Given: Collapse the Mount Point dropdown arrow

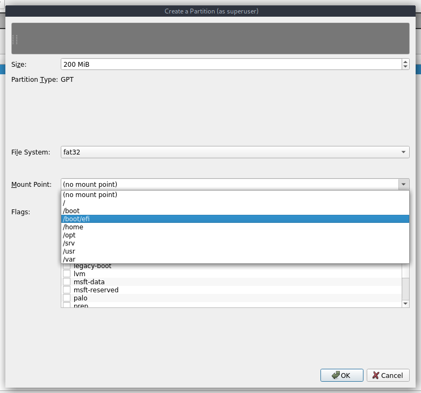Looking at the screenshot, I should (x=403, y=185).
